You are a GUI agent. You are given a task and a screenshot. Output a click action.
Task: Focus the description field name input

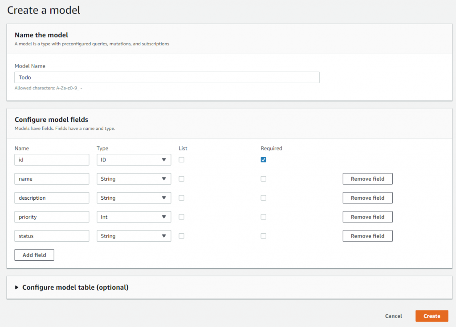52,198
